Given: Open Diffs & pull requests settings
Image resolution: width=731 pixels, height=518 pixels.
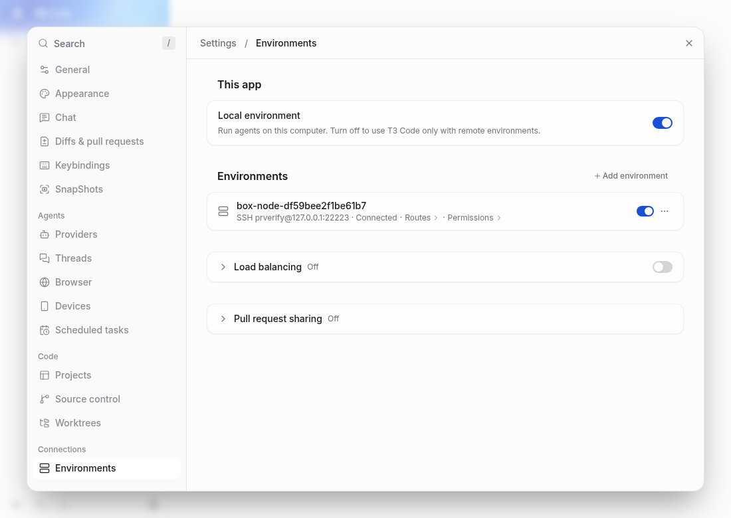Looking at the screenshot, I should click(106, 141).
